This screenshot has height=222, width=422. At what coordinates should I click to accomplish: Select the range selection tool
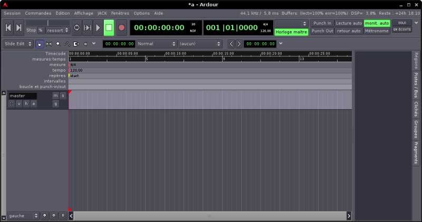point(49,44)
